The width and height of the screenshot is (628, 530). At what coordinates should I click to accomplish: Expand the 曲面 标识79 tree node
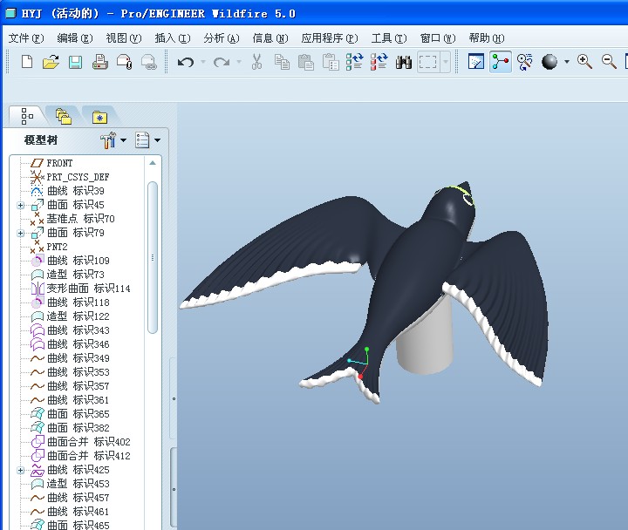20,233
